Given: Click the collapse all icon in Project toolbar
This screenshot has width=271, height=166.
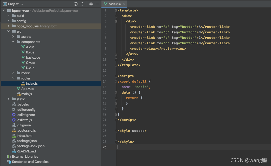Looking at the screenshot, I should (82, 4).
